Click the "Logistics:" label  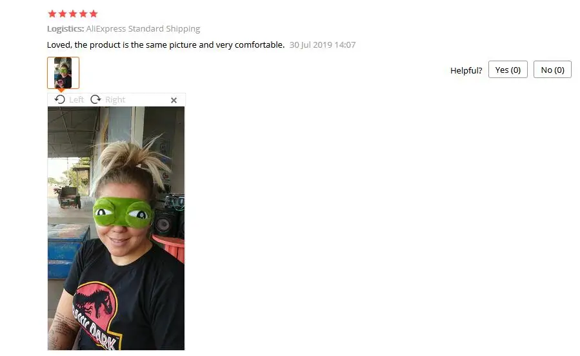[x=65, y=29]
